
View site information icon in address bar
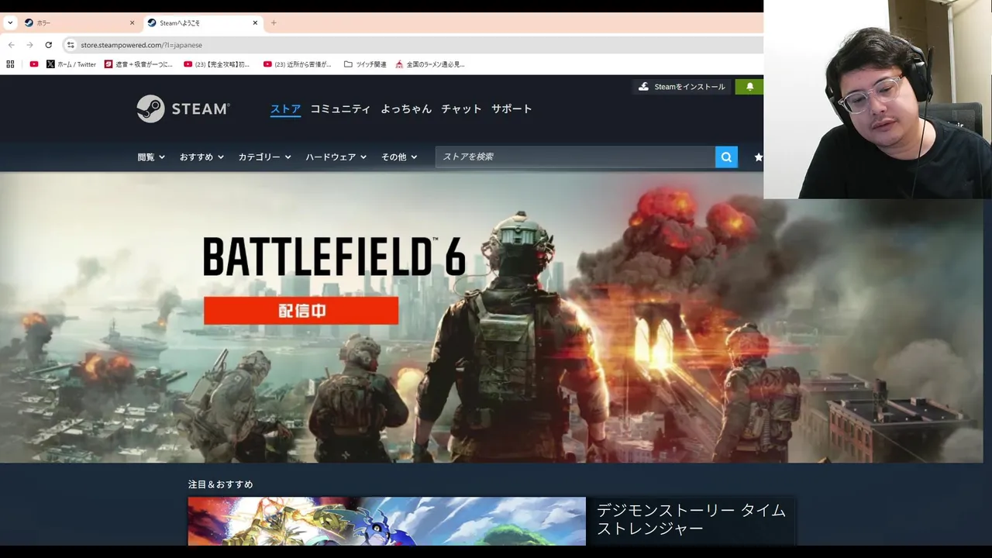point(71,45)
